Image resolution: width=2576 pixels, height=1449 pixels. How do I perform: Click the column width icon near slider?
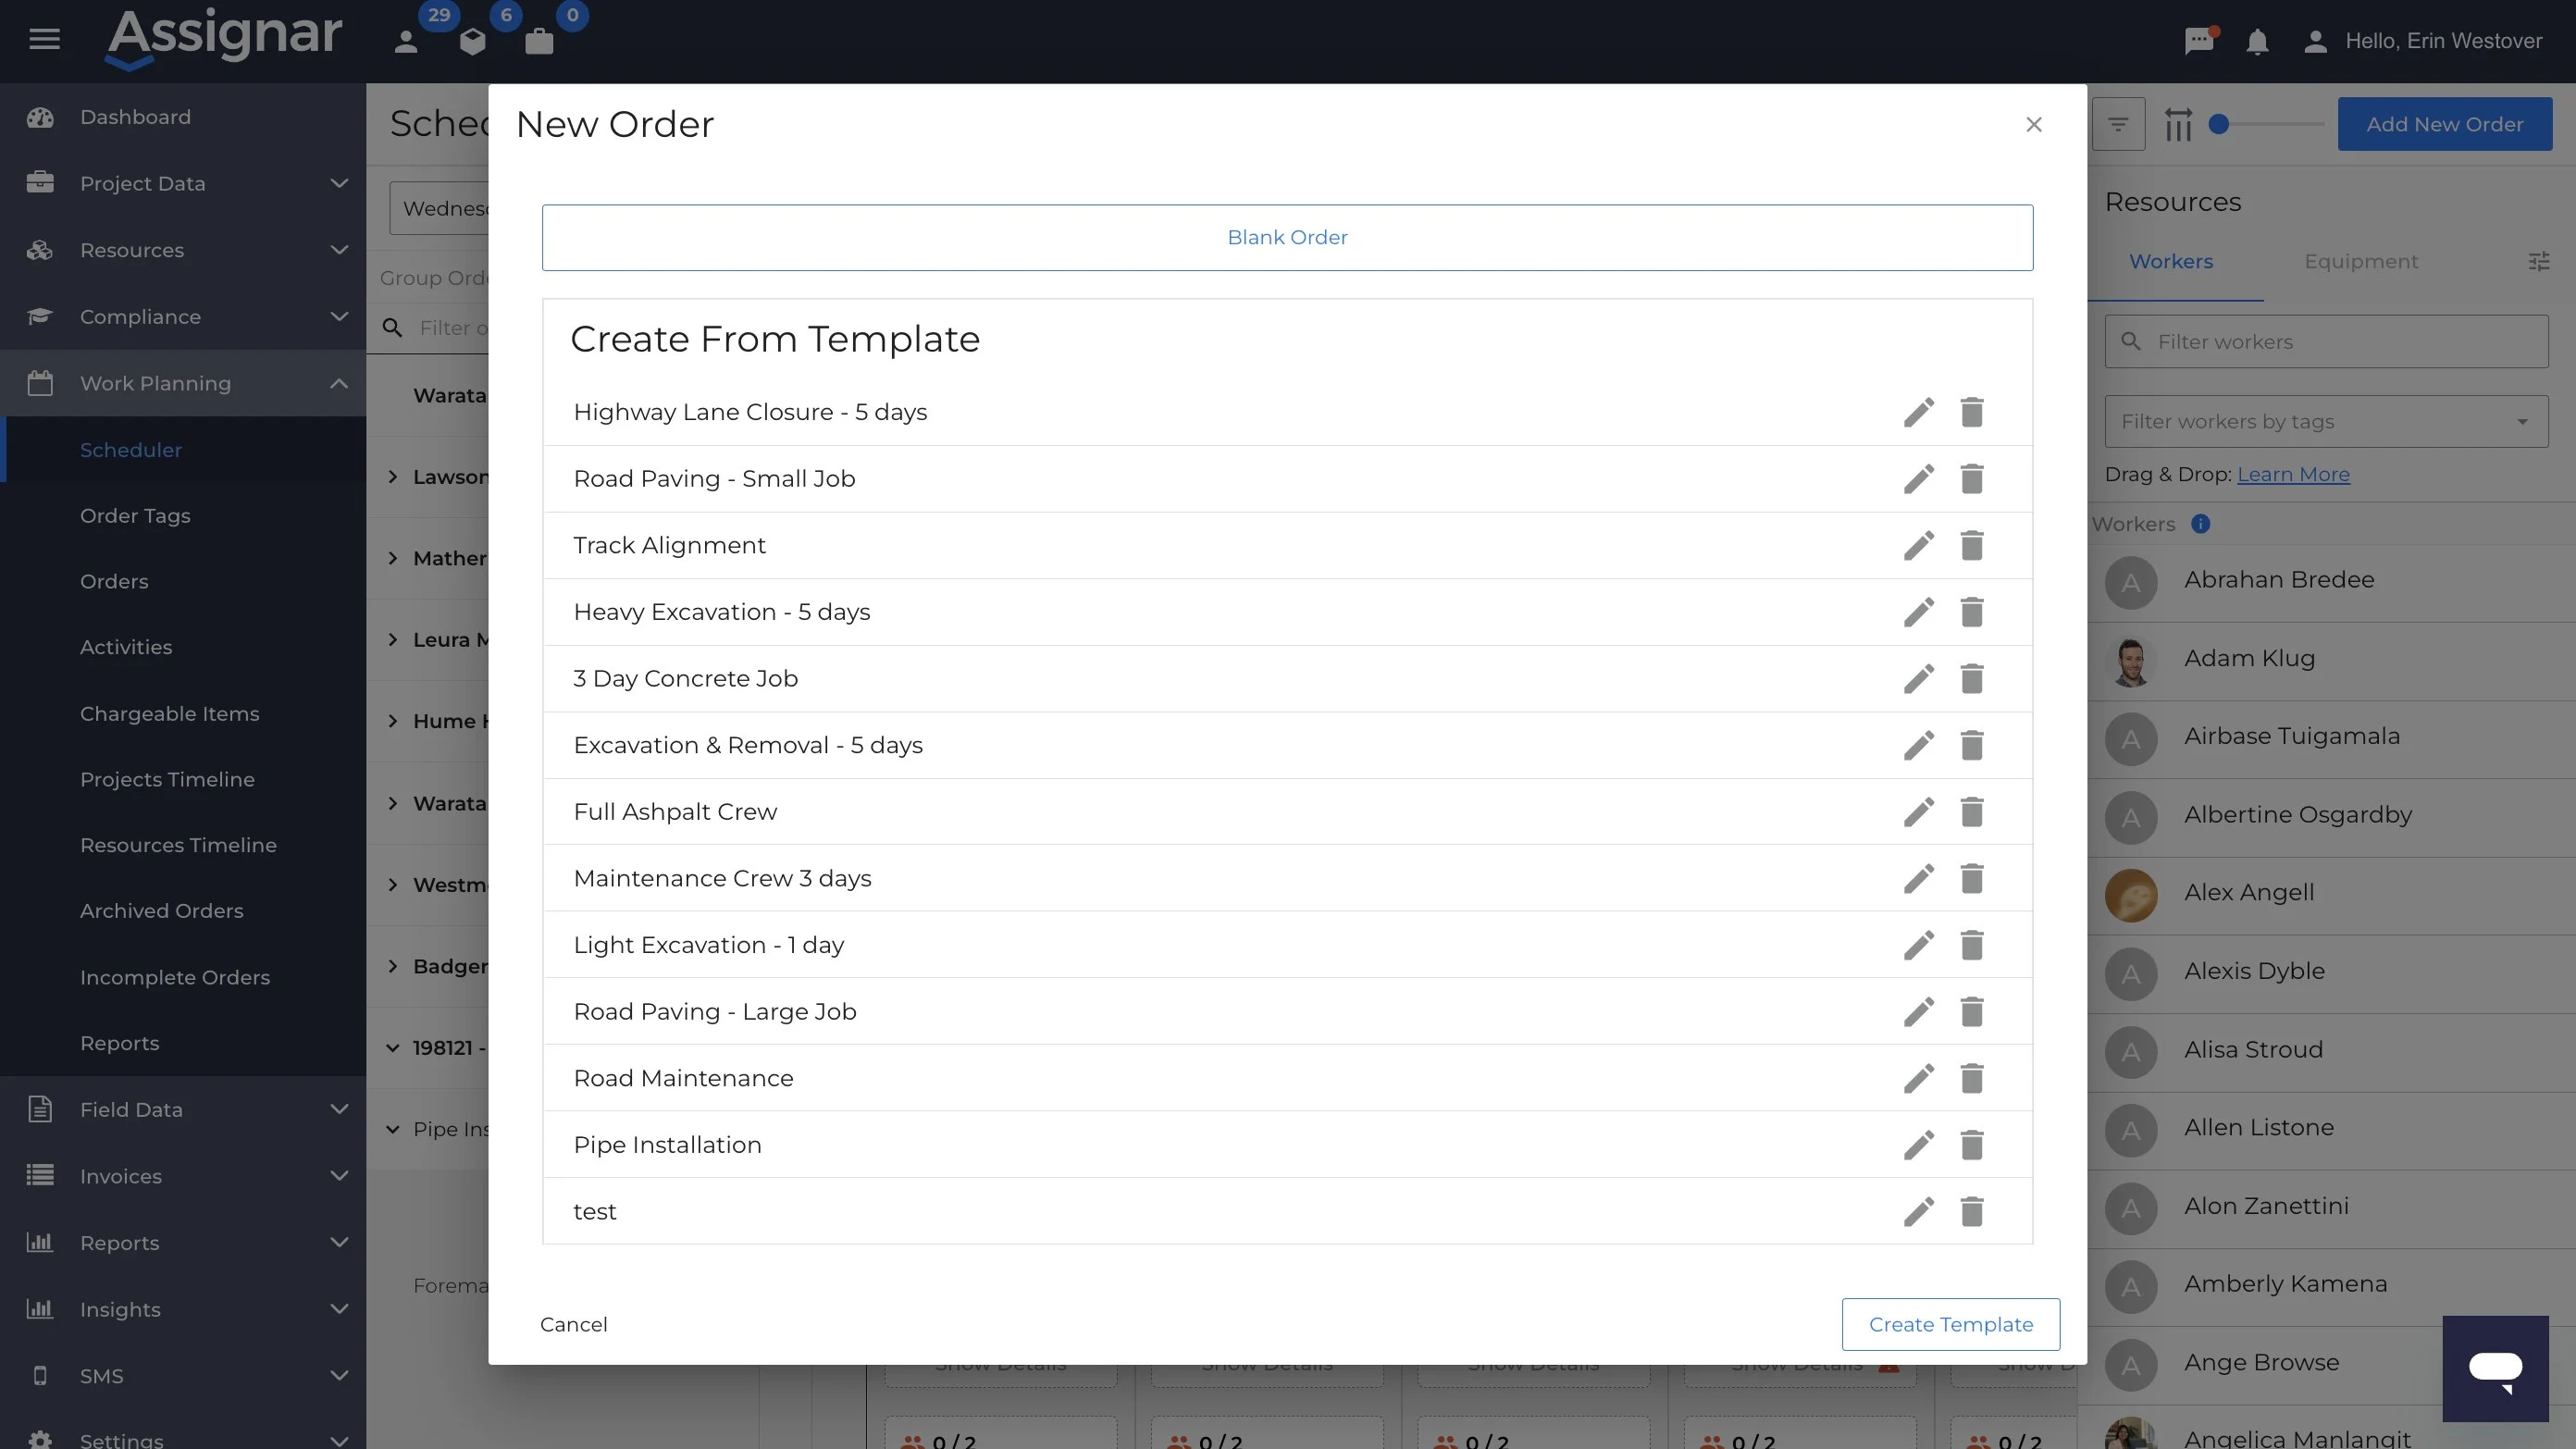coord(2177,124)
